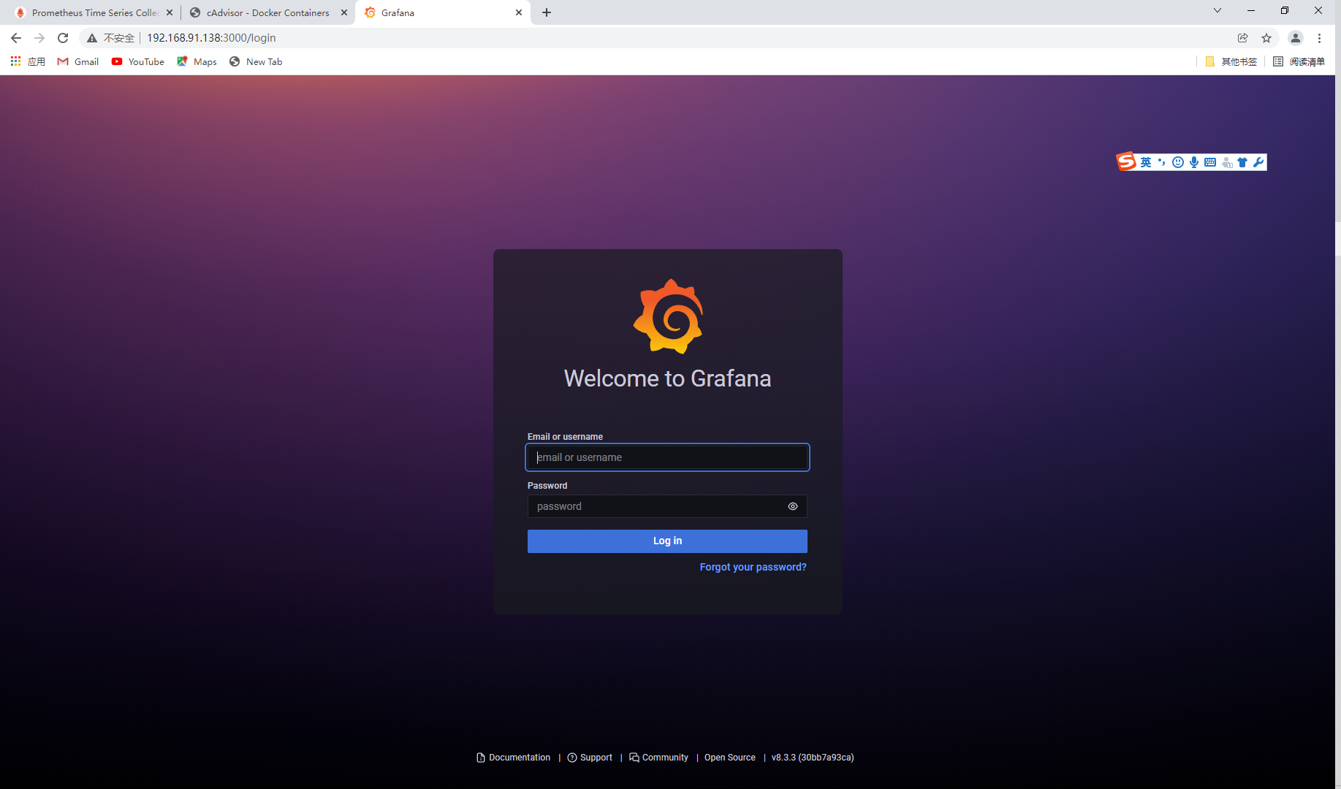Open Sogou soft keyboard

(1210, 162)
